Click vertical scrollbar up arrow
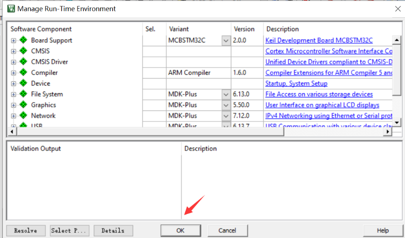Image resolution: width=405 pixels, height=238 pixels. pyautogui.click(x=396, y=40)
